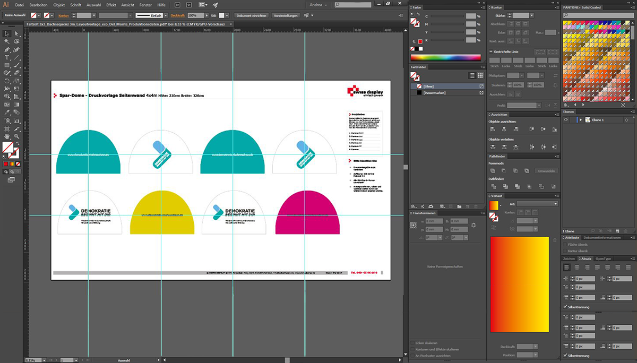Viewport: 637px width, 363px height.
Task: Check the Ecken skalieren option
Action: click(x=413, y=343)
